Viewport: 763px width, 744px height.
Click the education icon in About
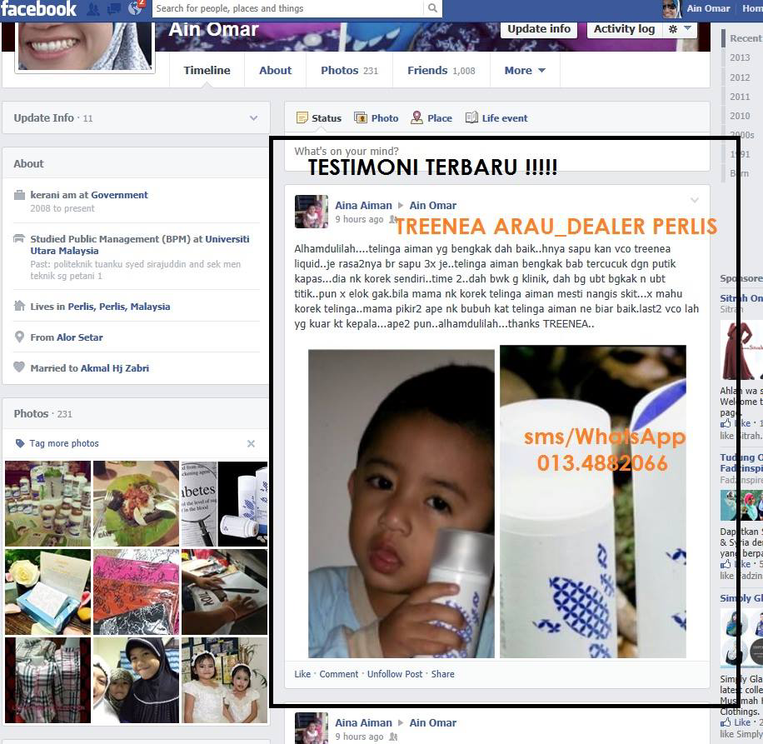coord(19,238)
